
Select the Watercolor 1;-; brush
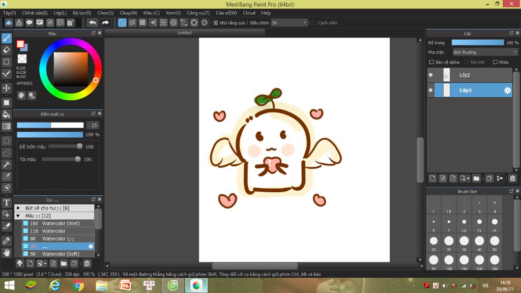point(58,239)
